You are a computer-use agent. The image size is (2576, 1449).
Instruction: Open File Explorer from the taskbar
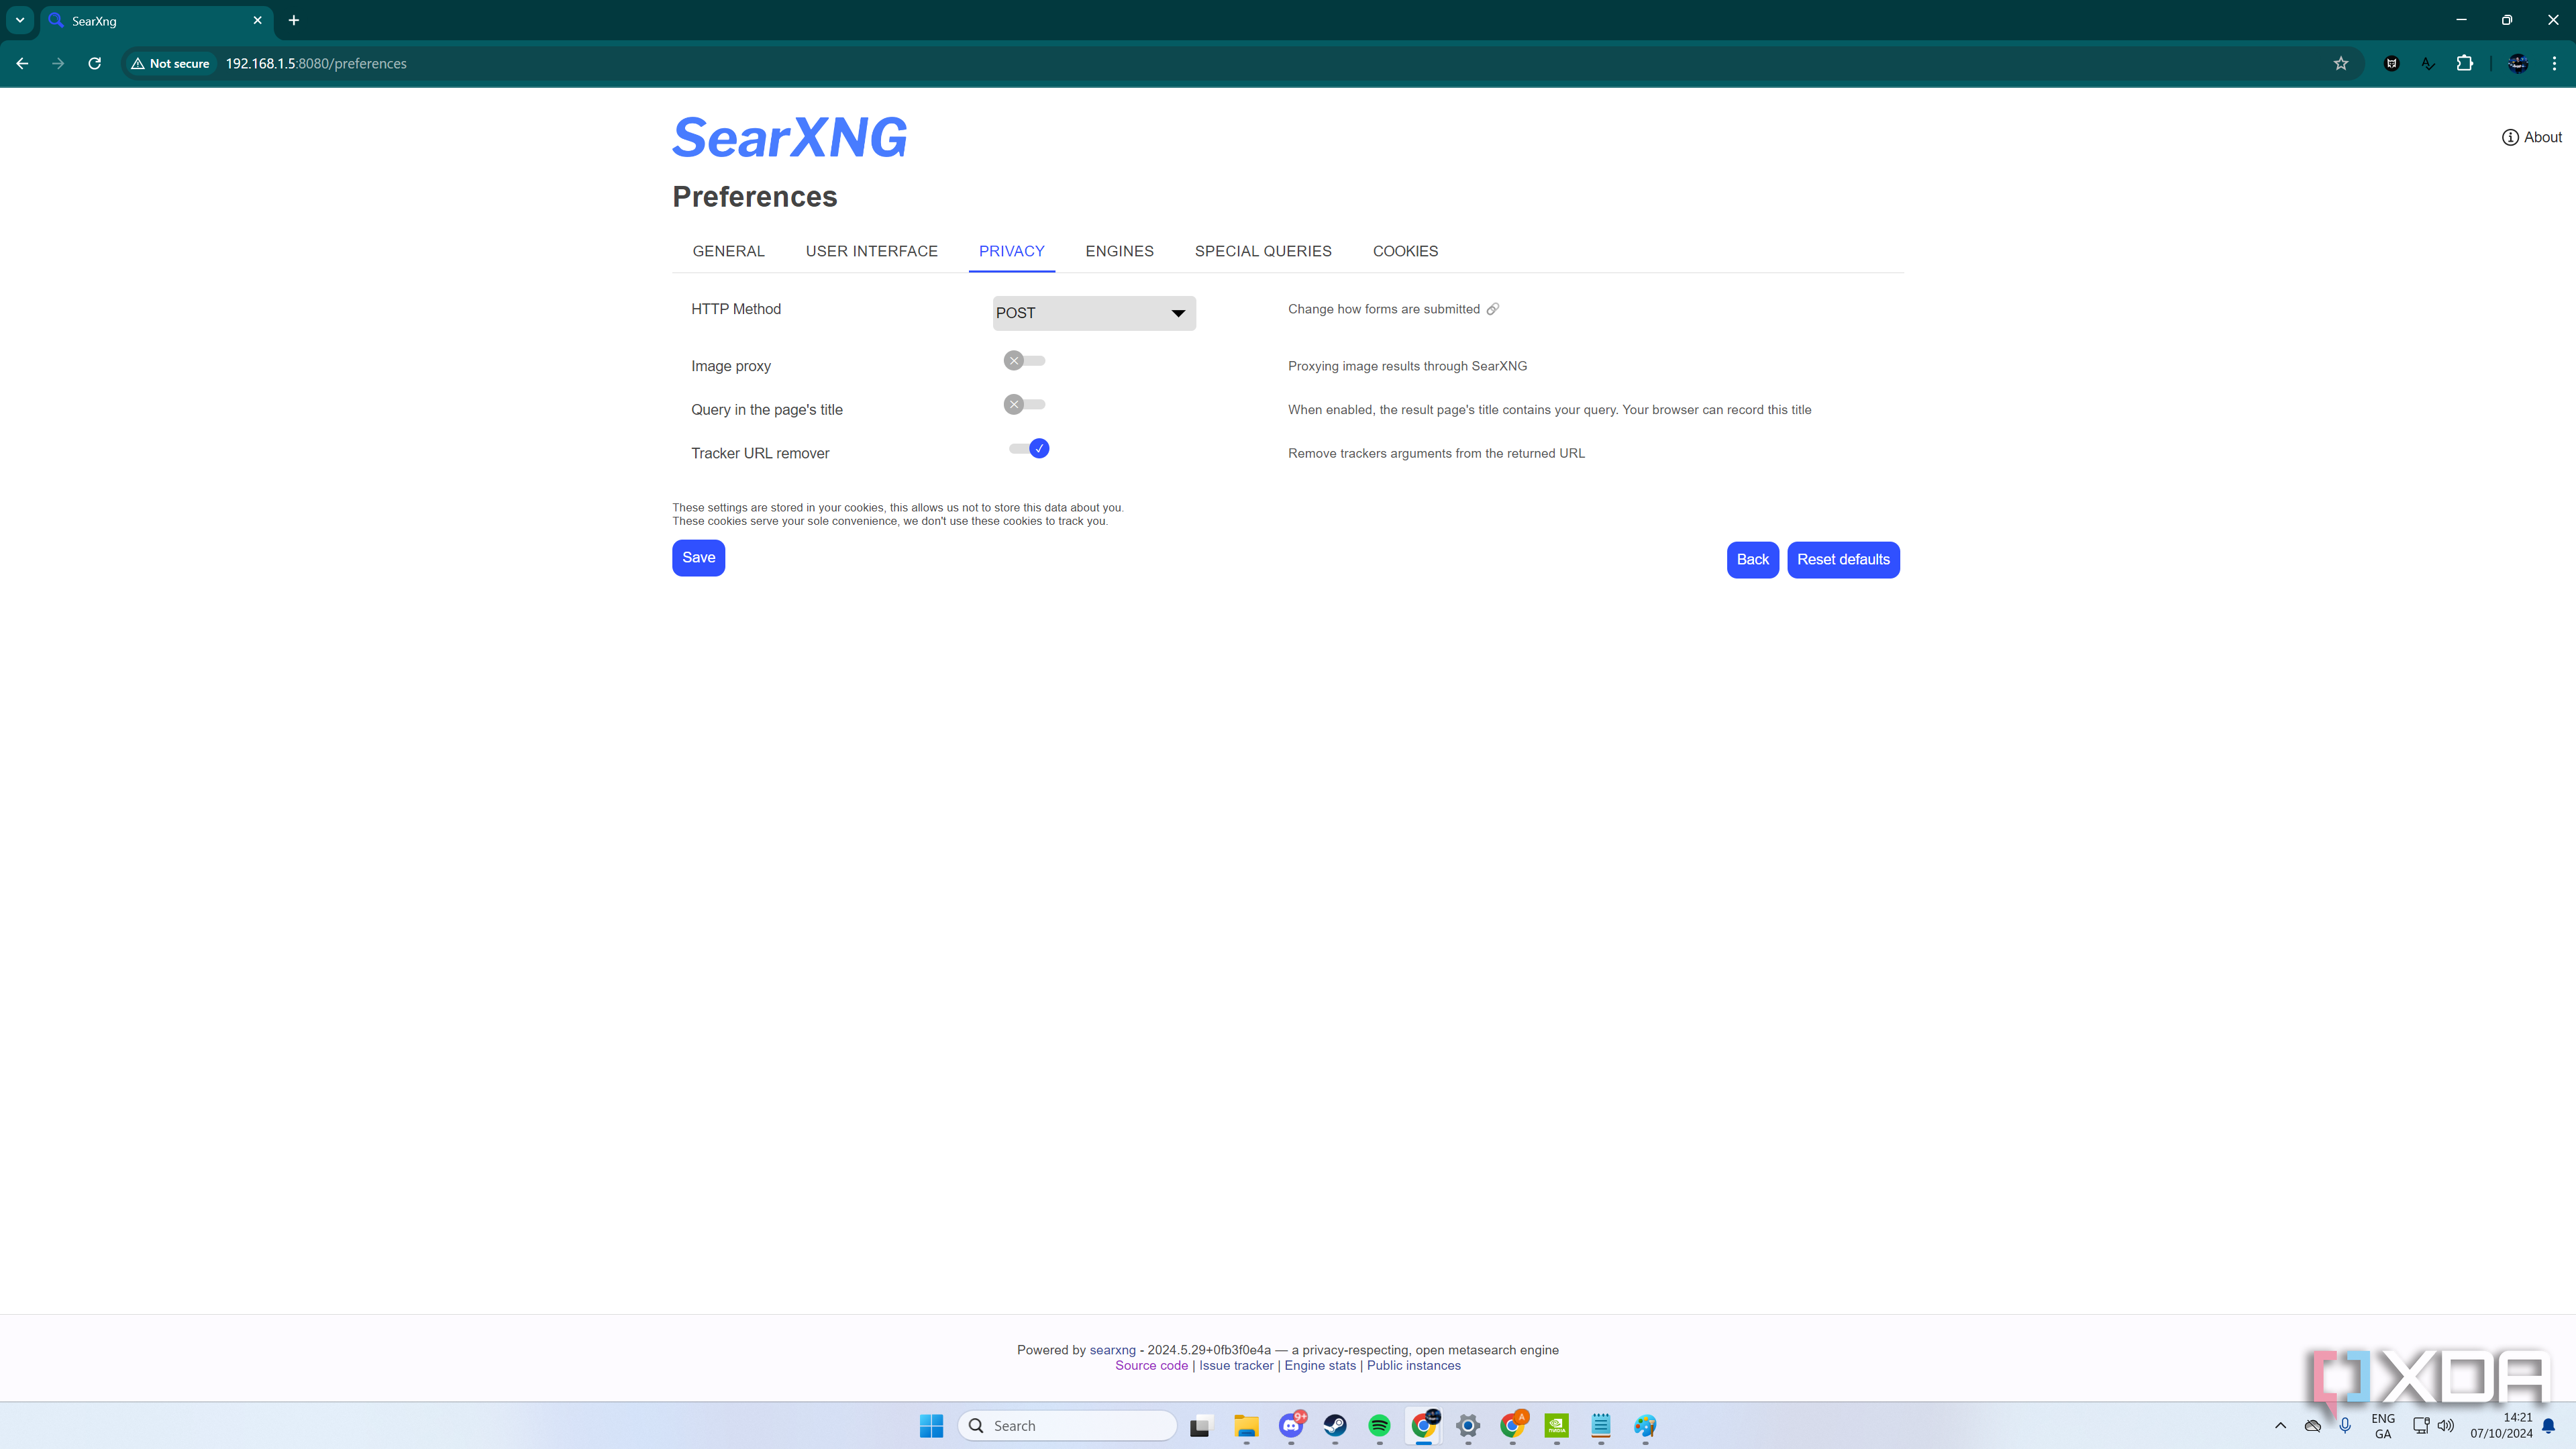(1246, 1426)
